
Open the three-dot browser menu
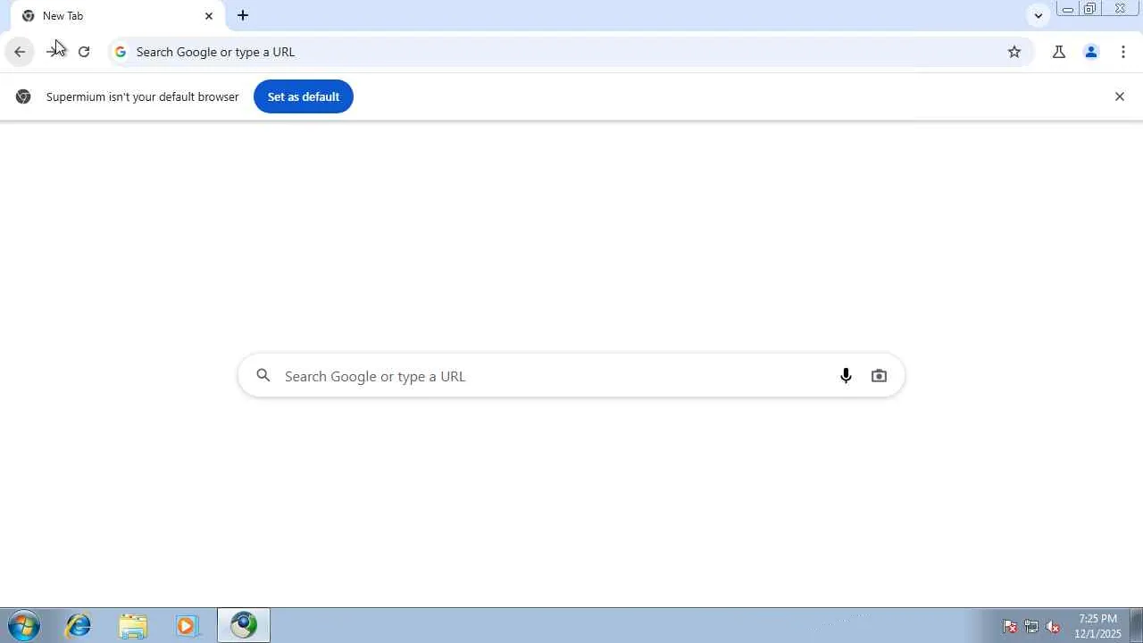click(1123, 52)
